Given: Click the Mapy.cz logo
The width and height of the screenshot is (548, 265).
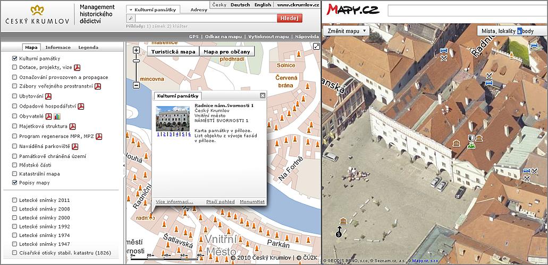Looking at the screenshot, I should click(x=353, y=10).
